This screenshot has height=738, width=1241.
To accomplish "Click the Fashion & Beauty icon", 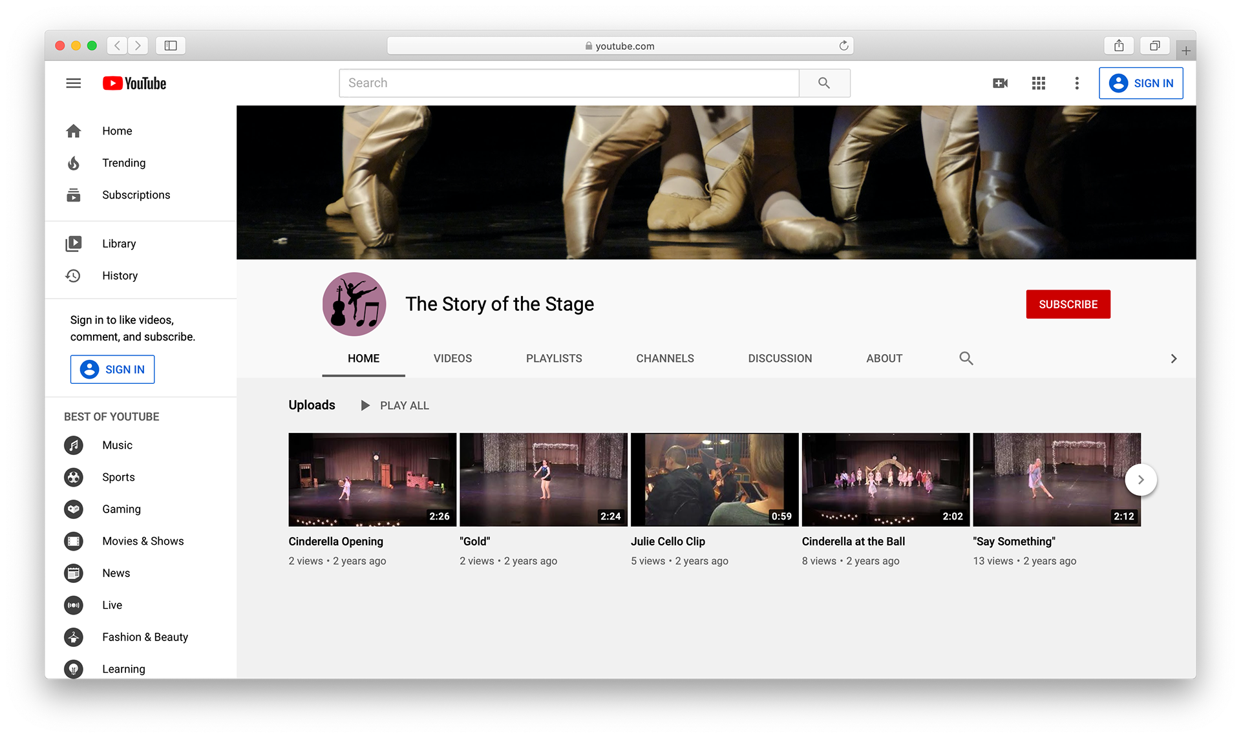I will [x=74, y=637].
